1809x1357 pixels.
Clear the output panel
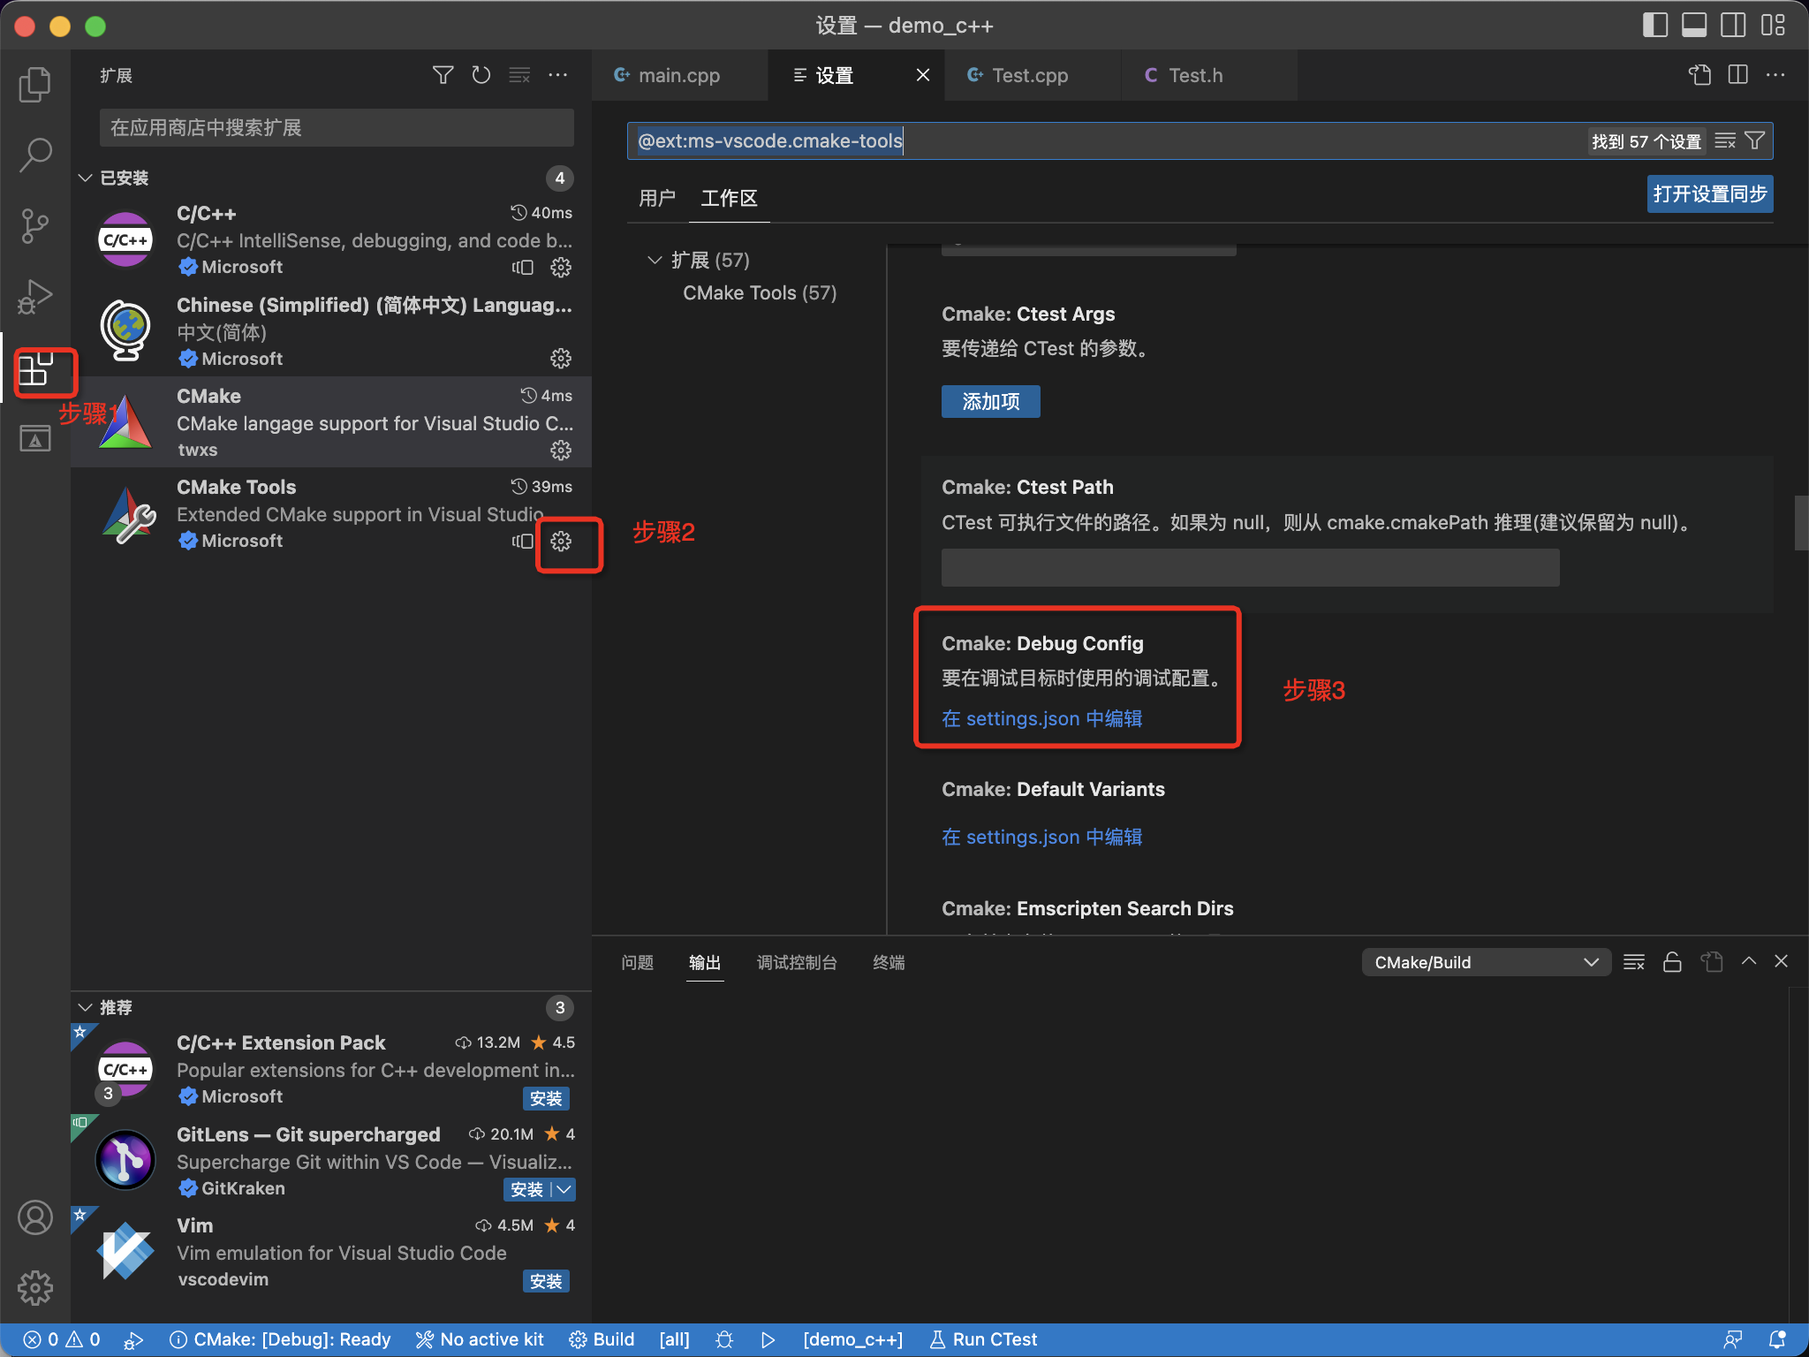(x=1634, y=962)
